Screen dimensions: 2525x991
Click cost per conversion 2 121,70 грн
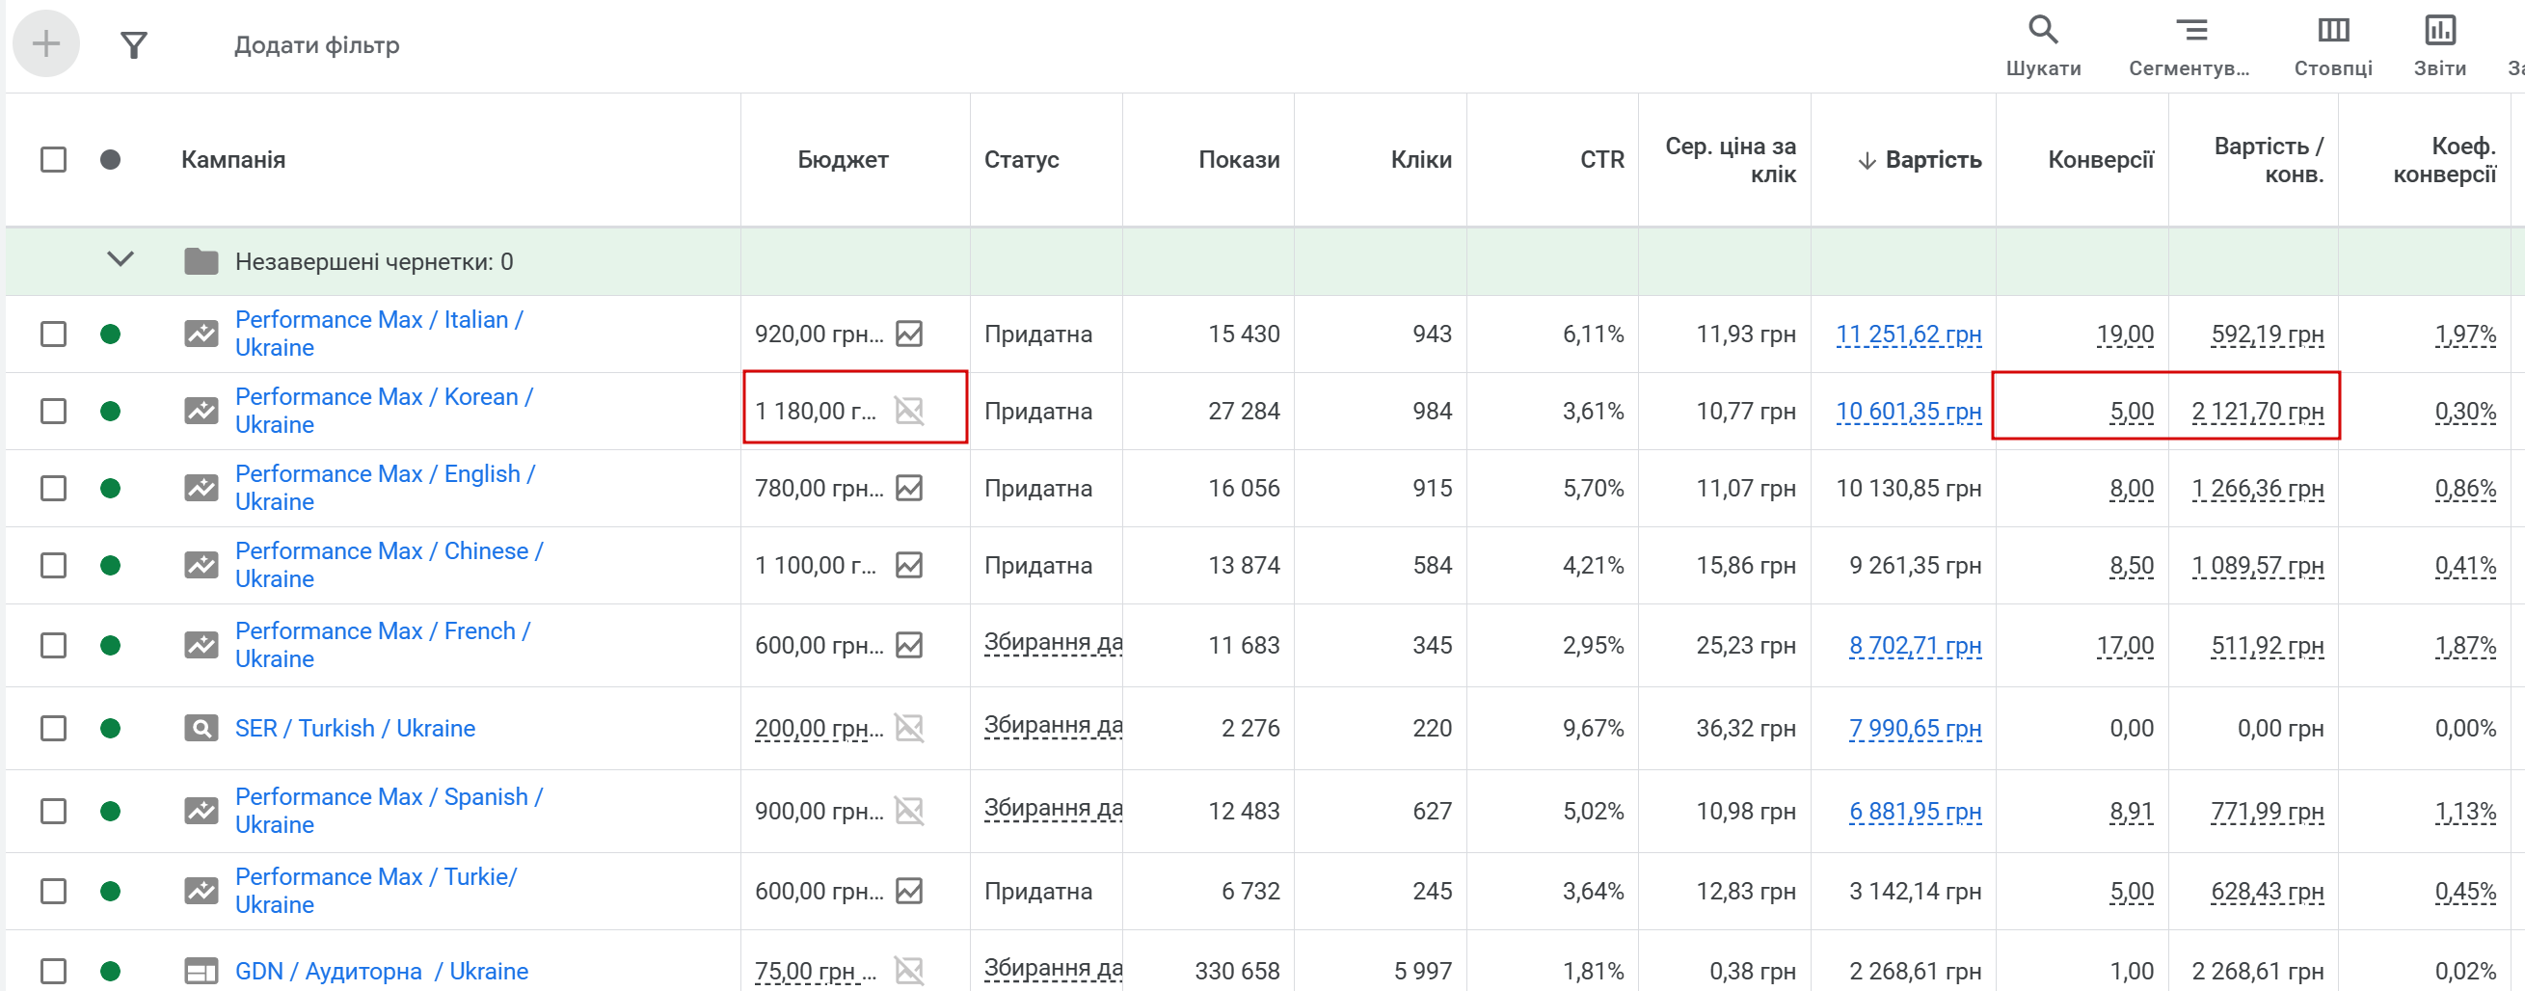[x=2256, y=412]
